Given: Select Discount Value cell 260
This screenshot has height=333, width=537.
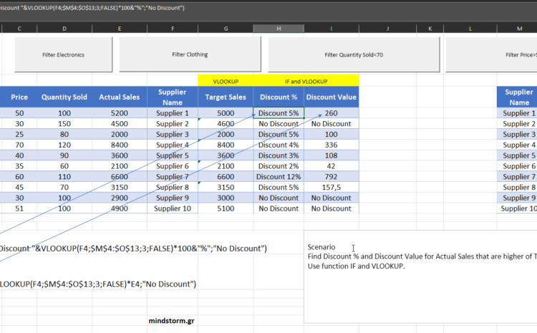Looking at the screenshot, I should (332, 113).
